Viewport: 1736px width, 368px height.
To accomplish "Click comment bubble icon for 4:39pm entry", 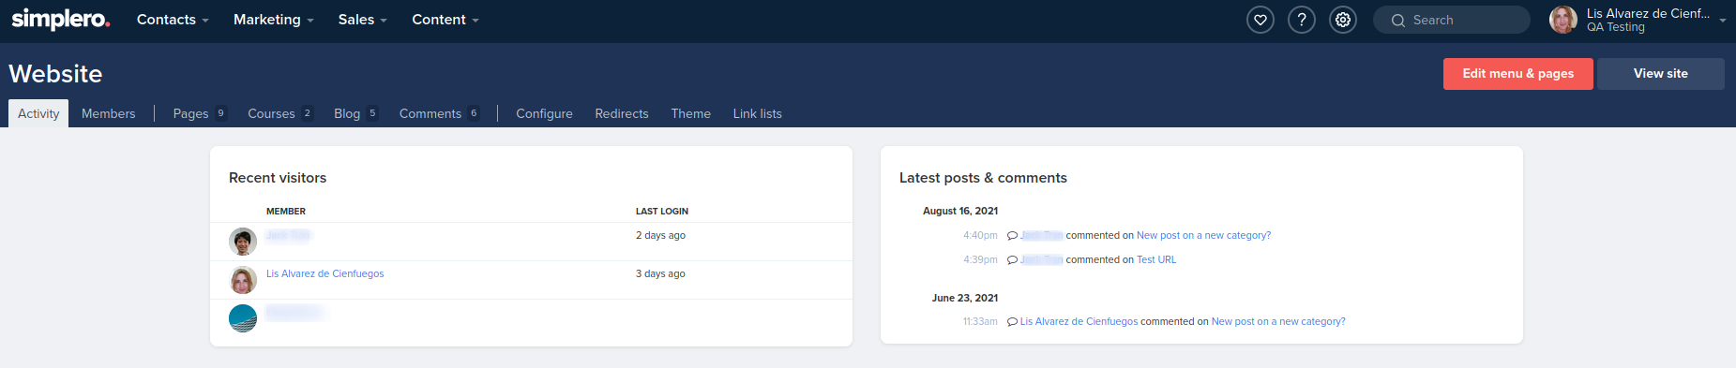I will pyautogui.click(x=1012, y=260).
